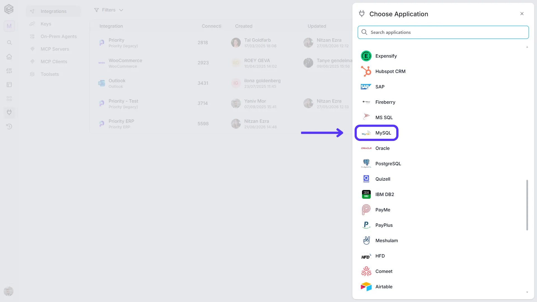
Task: Click the home icon in left rail
Action: tap(9, 57)
